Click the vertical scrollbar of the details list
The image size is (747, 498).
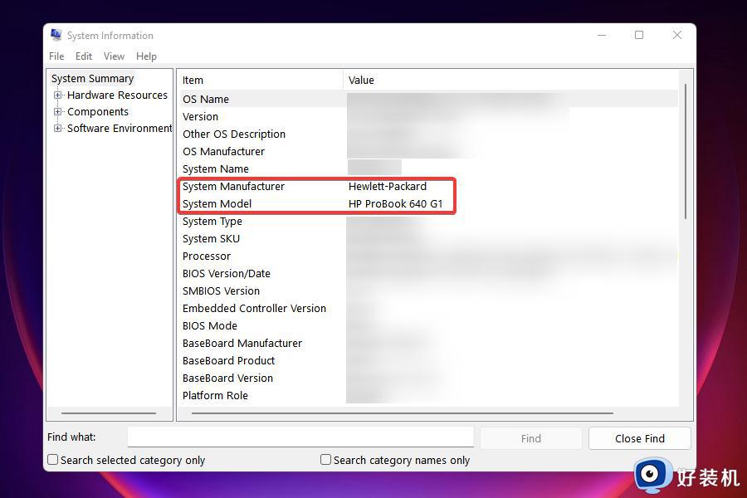(686, 152)
